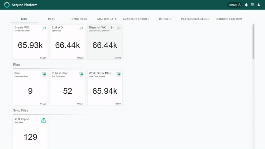The width and height of the screenshot is (265, 149).
Task: Switch to the REPORTS tab
Action: pyautogui.click(x=165, y=19)
